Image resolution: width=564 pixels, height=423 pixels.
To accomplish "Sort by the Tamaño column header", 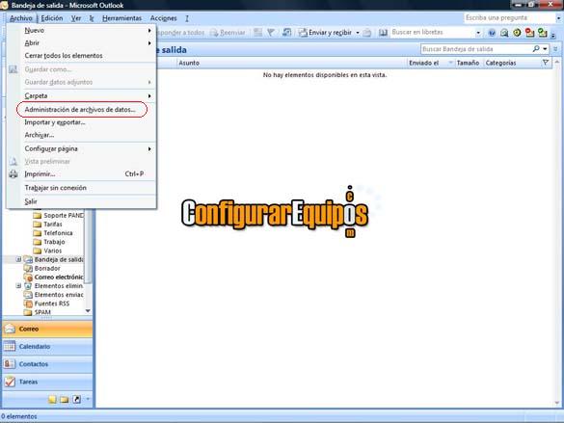I will (x=468, y=63).
